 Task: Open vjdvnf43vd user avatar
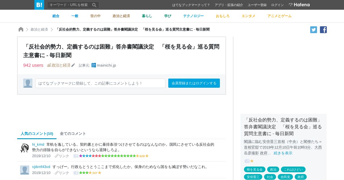tap(25, 170)
